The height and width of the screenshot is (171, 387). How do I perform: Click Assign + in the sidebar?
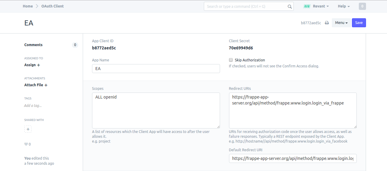coord(32,65)
